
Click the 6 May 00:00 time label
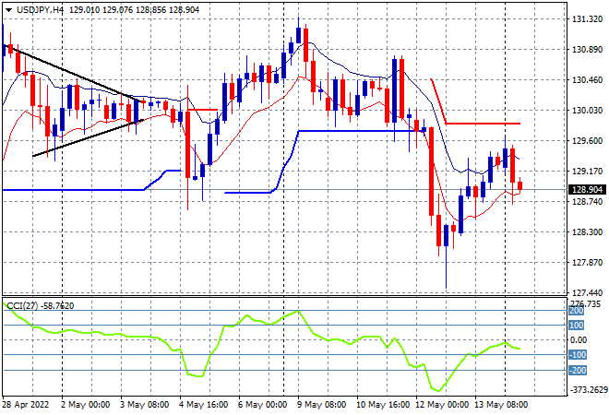tap(262, 405)
